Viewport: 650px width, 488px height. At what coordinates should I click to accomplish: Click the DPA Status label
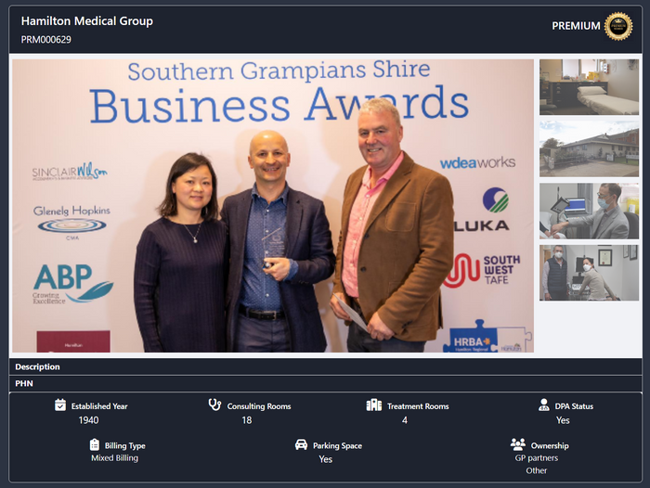pos(574,406)
